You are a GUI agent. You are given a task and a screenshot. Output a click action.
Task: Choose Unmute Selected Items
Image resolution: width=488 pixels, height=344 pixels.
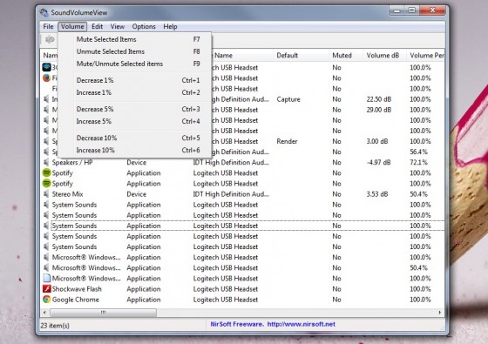tap(135, 51)
